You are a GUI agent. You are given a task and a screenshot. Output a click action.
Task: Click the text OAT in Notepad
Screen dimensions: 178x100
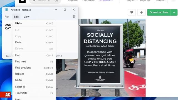(8, 28)
